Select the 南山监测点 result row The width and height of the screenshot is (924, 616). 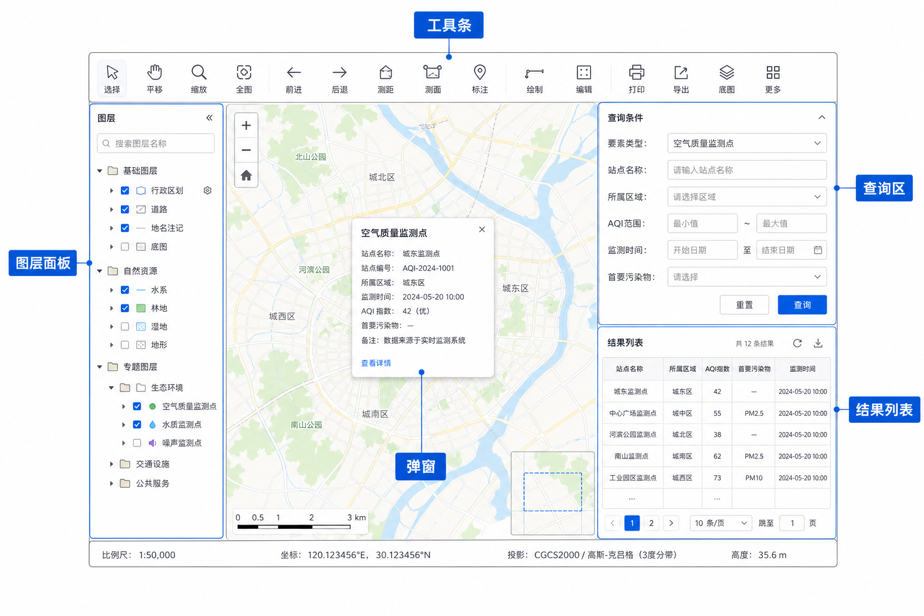click(716, 457)
